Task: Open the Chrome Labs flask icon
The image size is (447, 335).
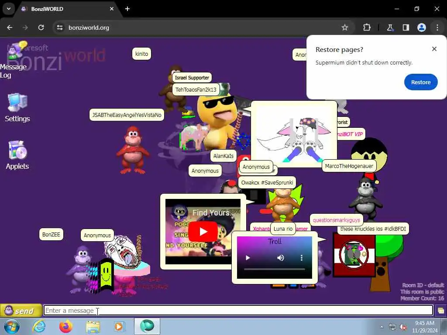Action: point(390,27)
